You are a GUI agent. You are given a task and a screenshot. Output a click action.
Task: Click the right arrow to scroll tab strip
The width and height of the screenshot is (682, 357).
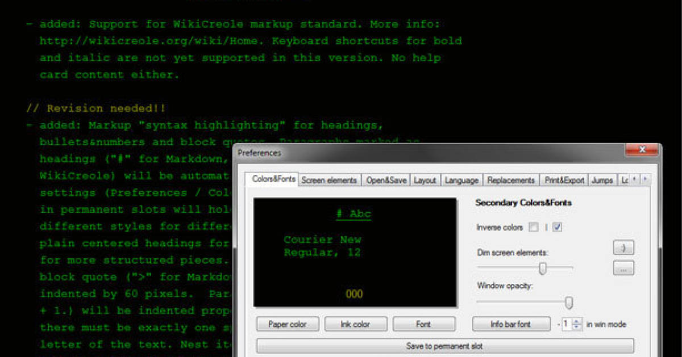pyautogui.click(x=644, y=179)
